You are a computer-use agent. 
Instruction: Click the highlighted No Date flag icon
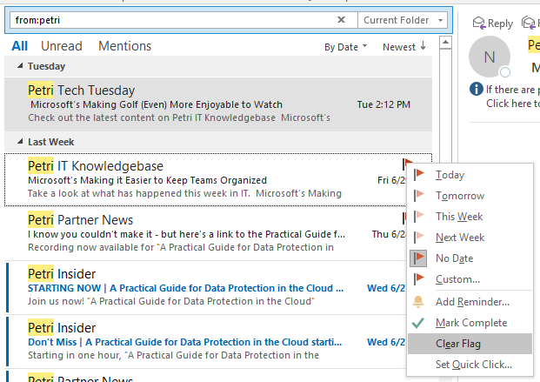coord(418,258)
